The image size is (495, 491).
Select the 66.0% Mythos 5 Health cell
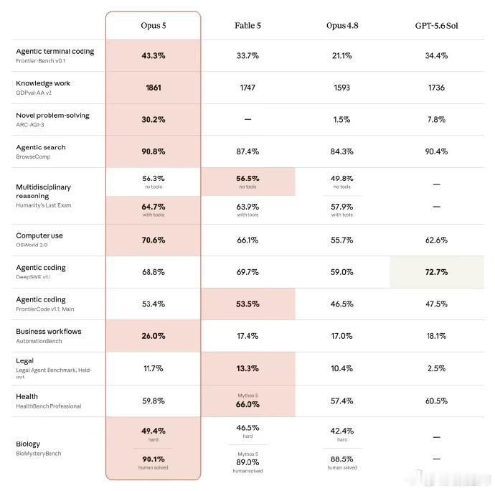click(x=247, y=401)
